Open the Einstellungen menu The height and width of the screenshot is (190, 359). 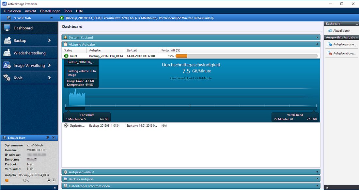[50, 11]
